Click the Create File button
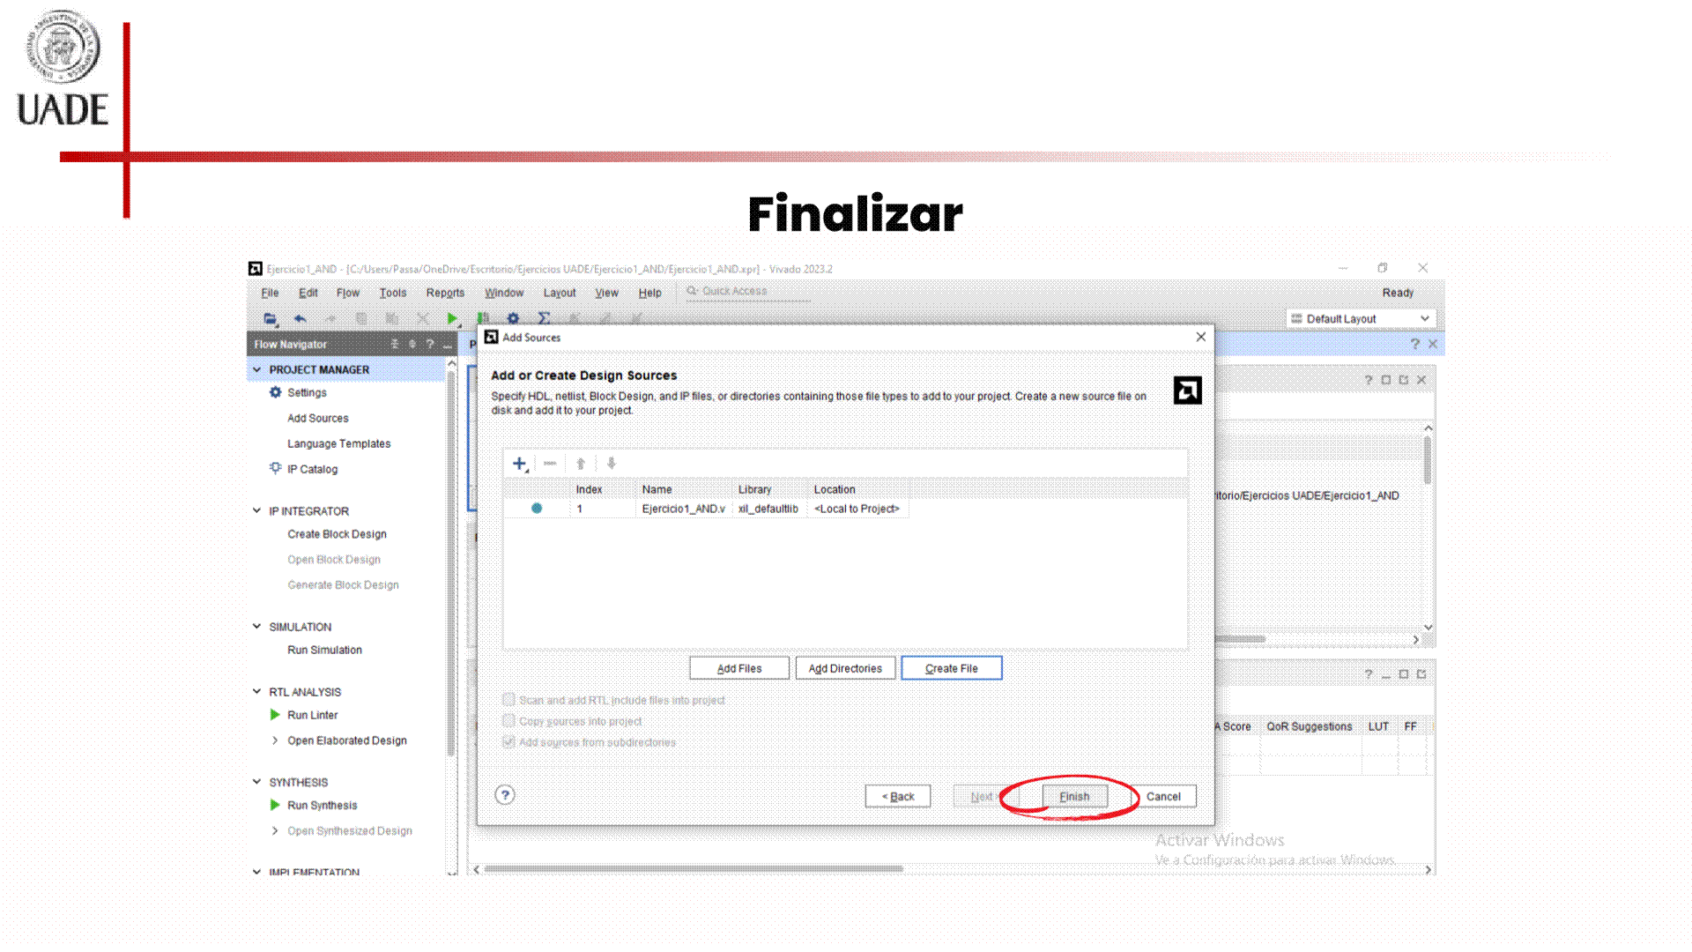1692x952 pixels. click(x=951, y=668)
